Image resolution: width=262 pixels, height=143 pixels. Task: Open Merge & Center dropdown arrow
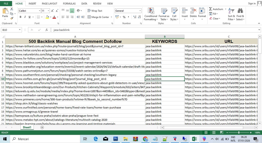tap(111, 17)
